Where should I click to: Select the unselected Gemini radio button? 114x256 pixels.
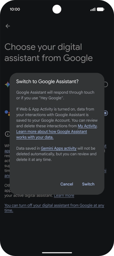coord(106,84)
